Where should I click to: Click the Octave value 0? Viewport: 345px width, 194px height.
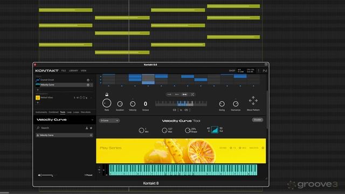(x=146, y=103)
